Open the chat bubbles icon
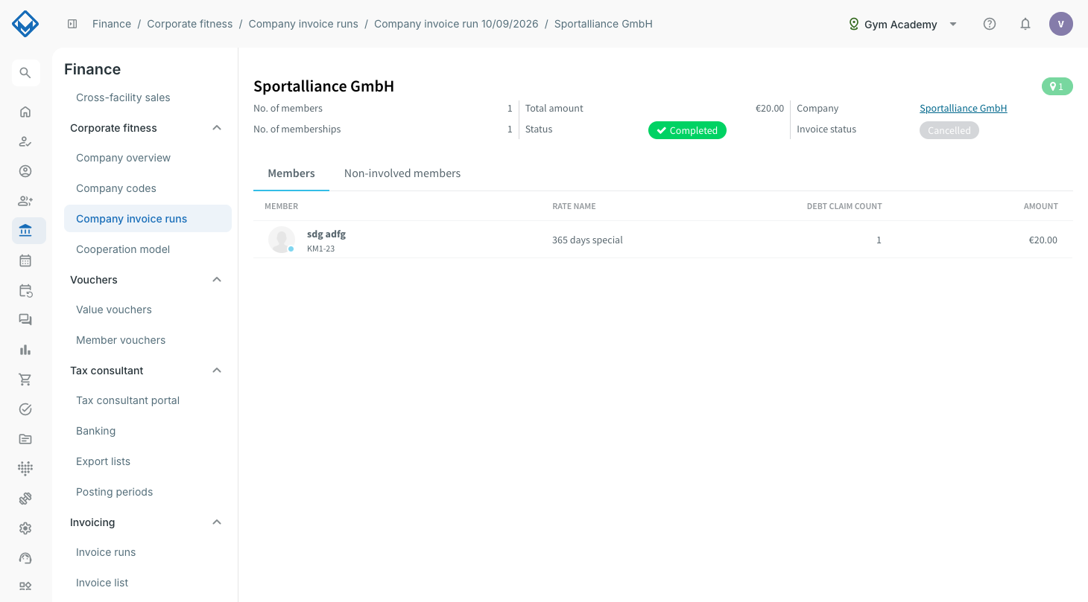The height and width of the screenshot is (602, 1088). [25, 320]
